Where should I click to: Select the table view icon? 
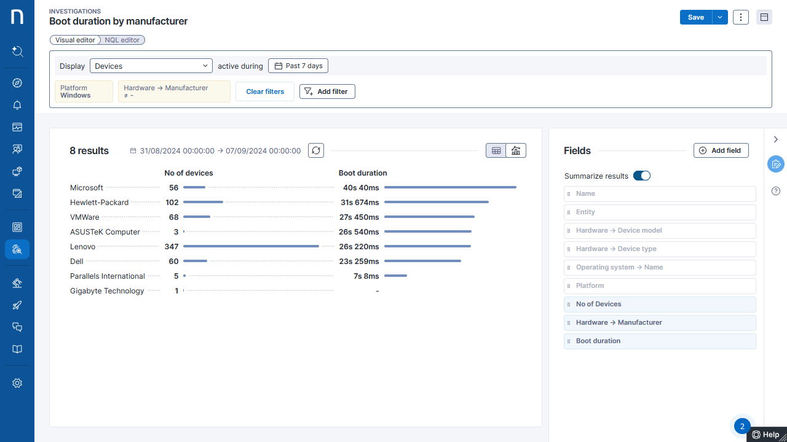[x=496, y=150]
